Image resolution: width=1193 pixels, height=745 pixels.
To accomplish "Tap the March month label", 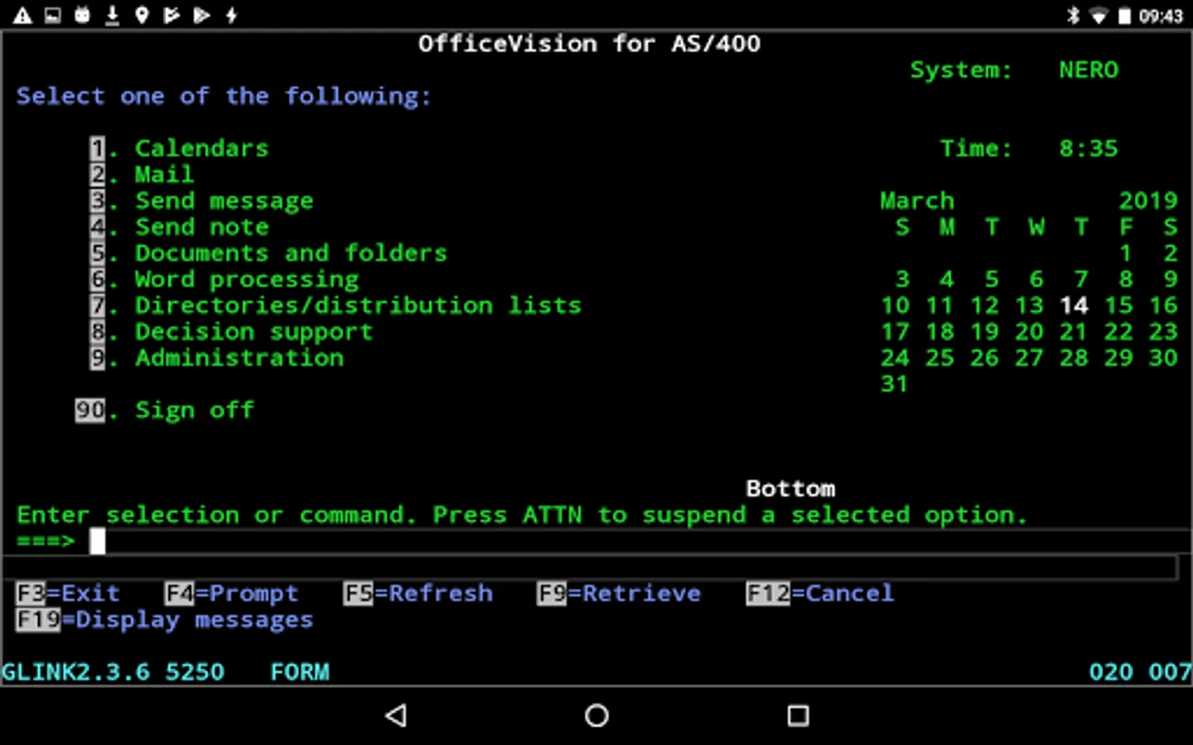I will 917,201.
